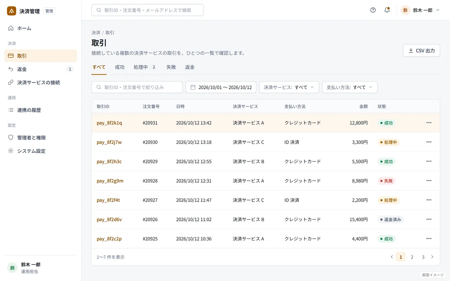Switch to the 成功 tab
Image resolution: width=450 pixels, height=281 pixels.
coord(120,67)
